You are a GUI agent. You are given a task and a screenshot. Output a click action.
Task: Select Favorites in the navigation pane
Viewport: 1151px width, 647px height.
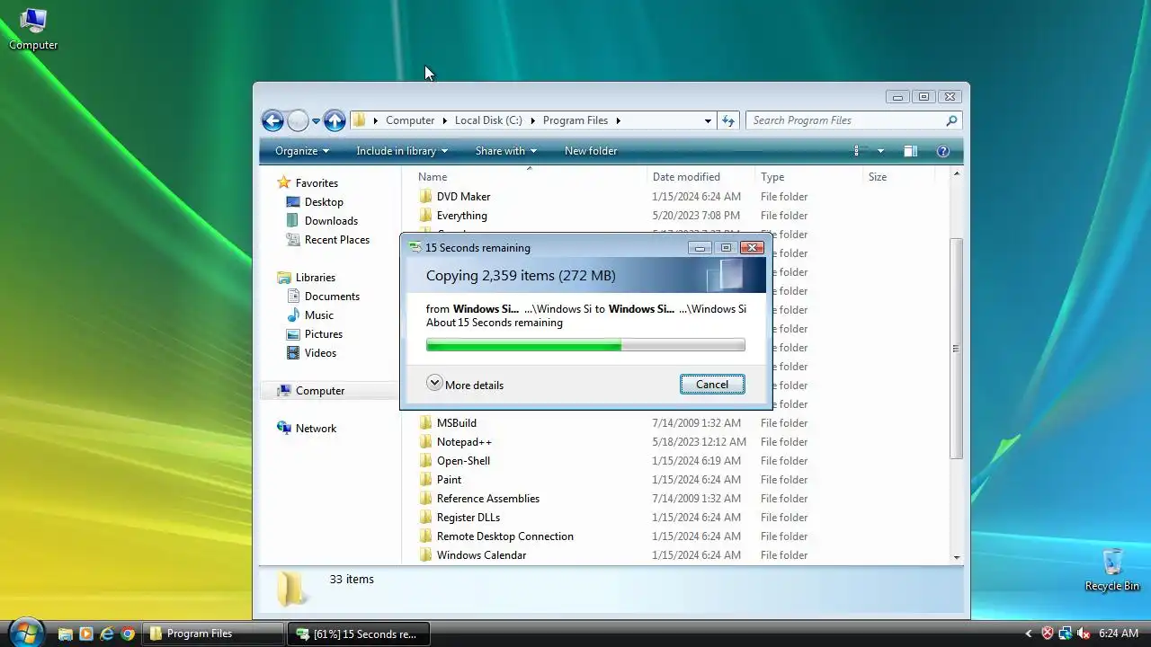click(317, 182)
